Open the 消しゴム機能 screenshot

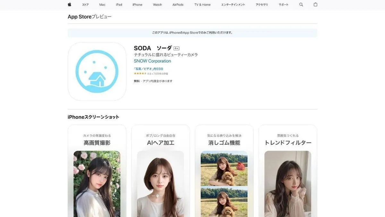pos(224,171)
